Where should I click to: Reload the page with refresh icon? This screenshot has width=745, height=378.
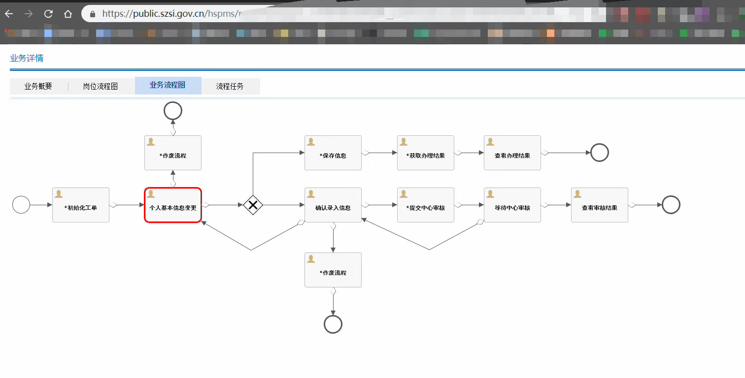[x=48, y=14]
